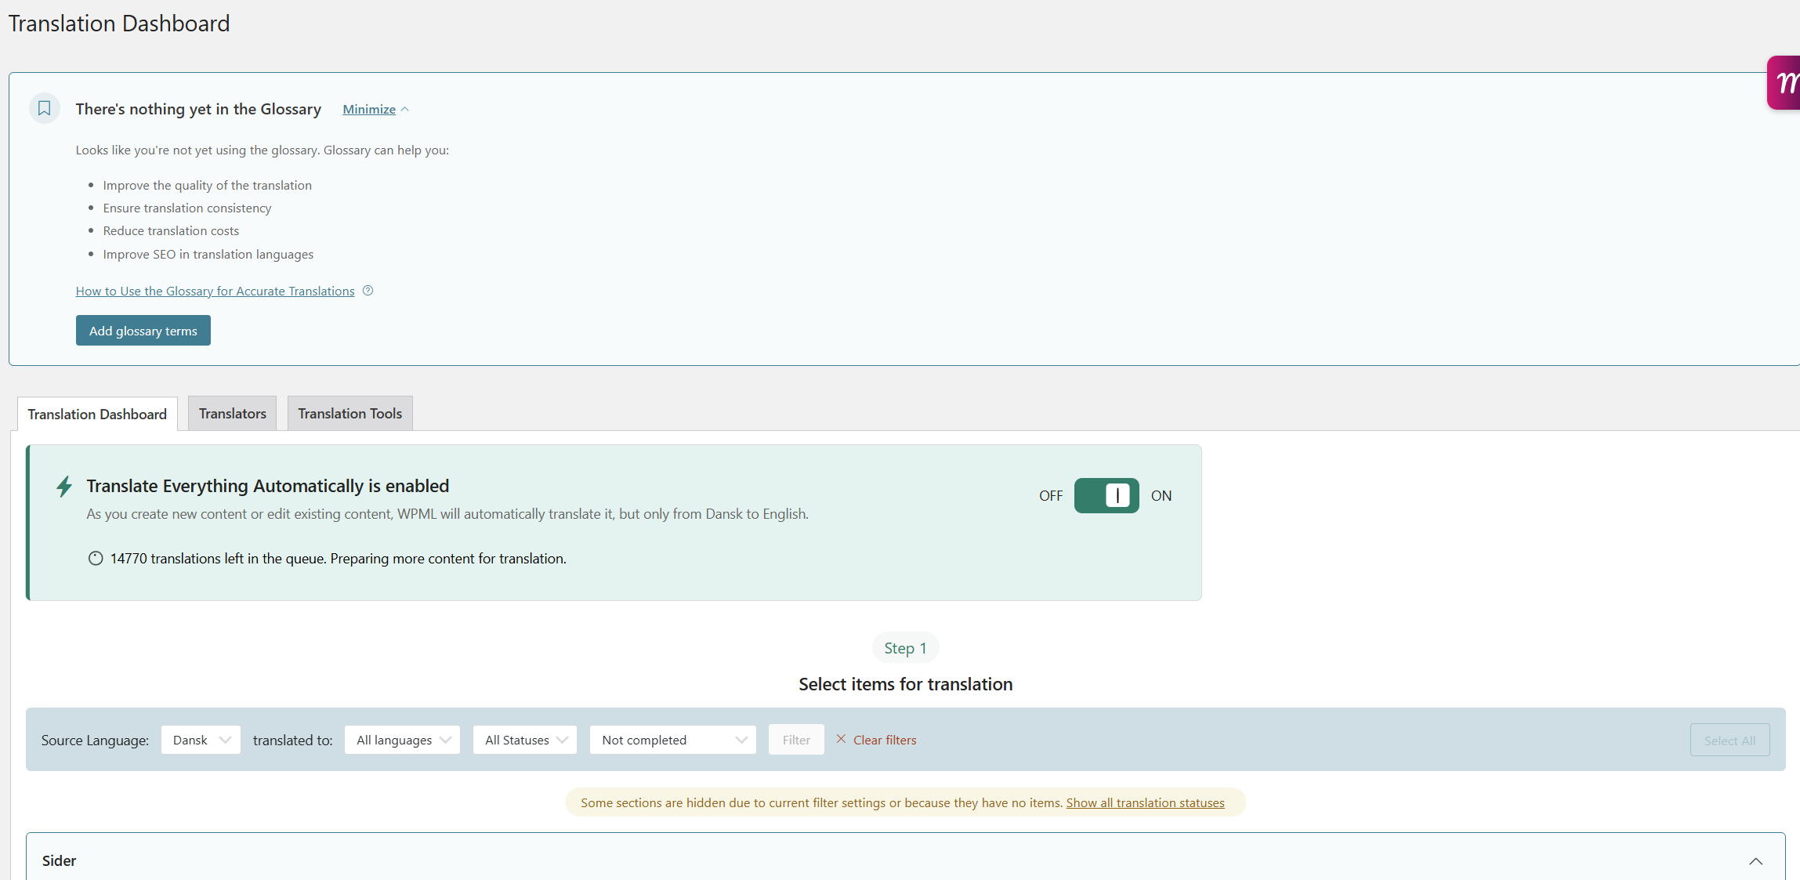Click the glossary bookmark icon
This screenshot has height=880, width=1800.
point(45,108)
